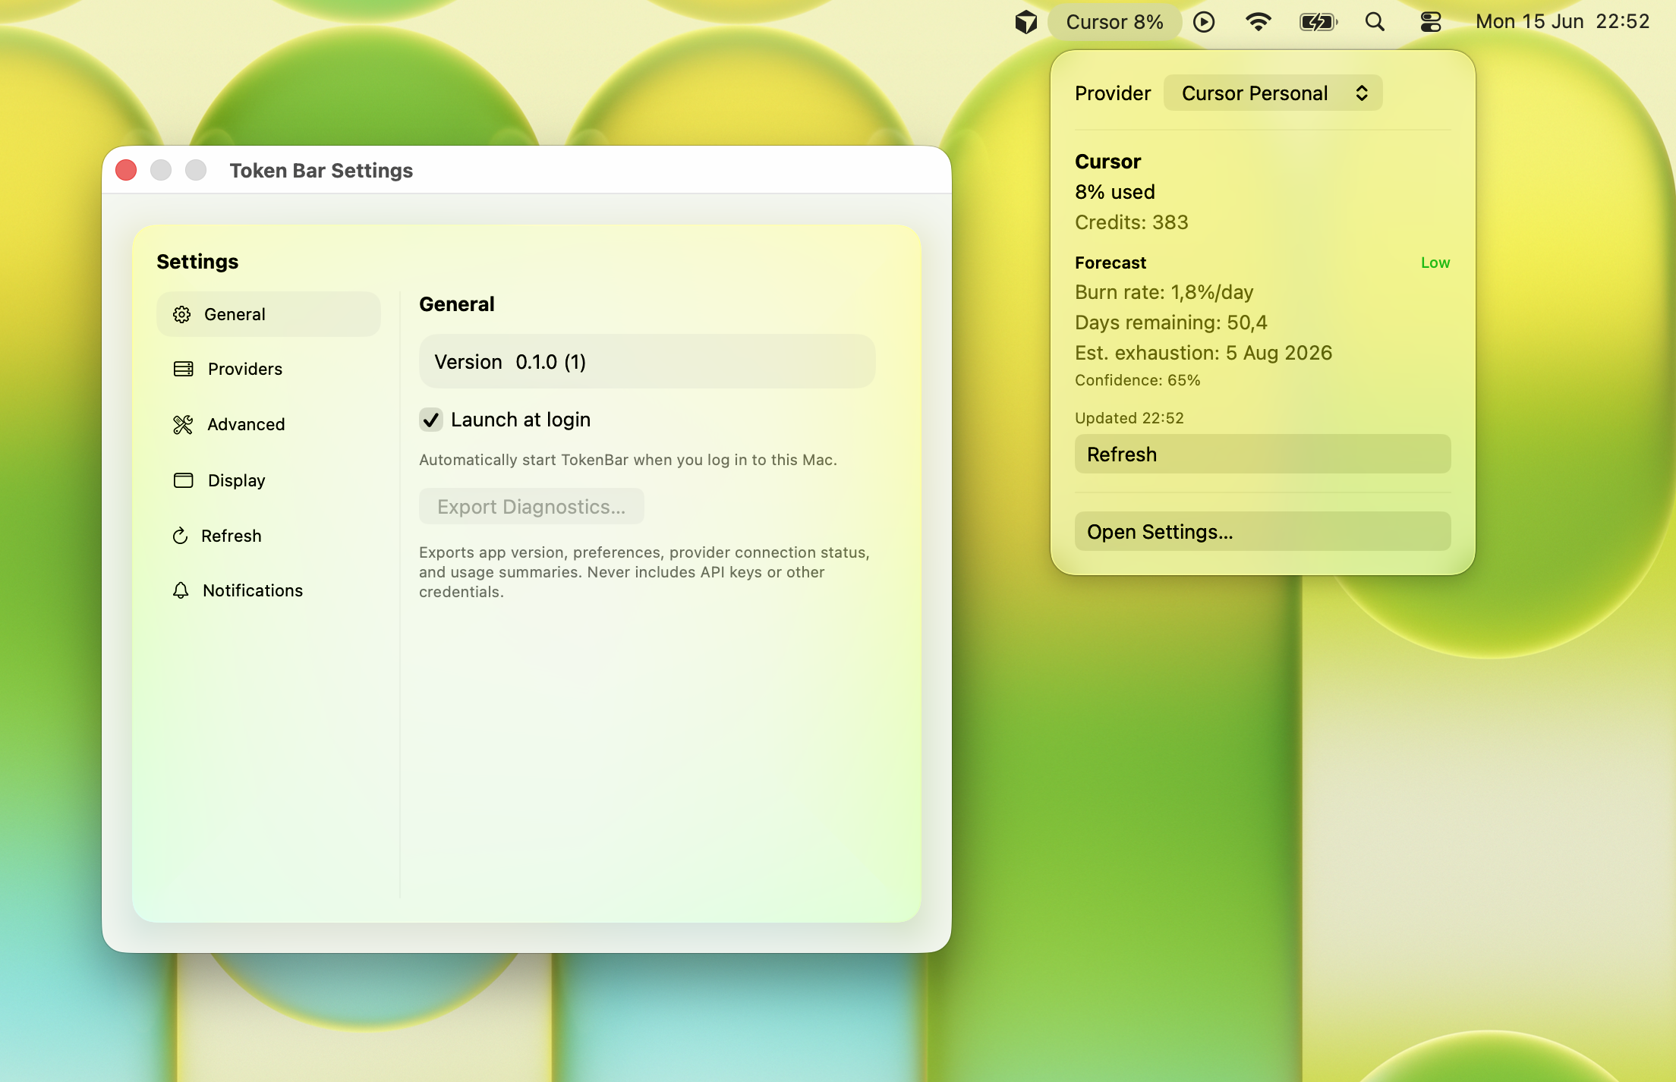Open the Cursor Personal provider dropdown
Viewport: 1676px width, 1082px height.
[1273, 93]
